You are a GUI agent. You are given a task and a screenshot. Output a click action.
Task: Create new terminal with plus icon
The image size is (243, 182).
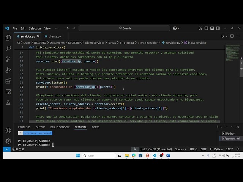point(218,127)
